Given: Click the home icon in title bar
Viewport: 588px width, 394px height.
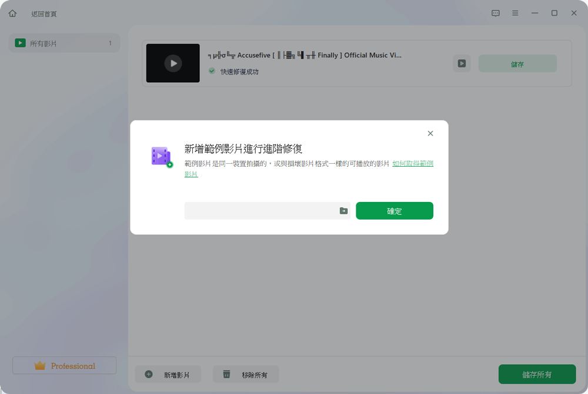Looking at the screenshot, I should coord(12,14).
